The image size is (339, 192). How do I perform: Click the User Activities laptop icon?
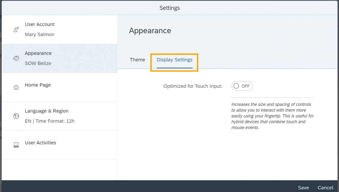[x=16, y=145]
